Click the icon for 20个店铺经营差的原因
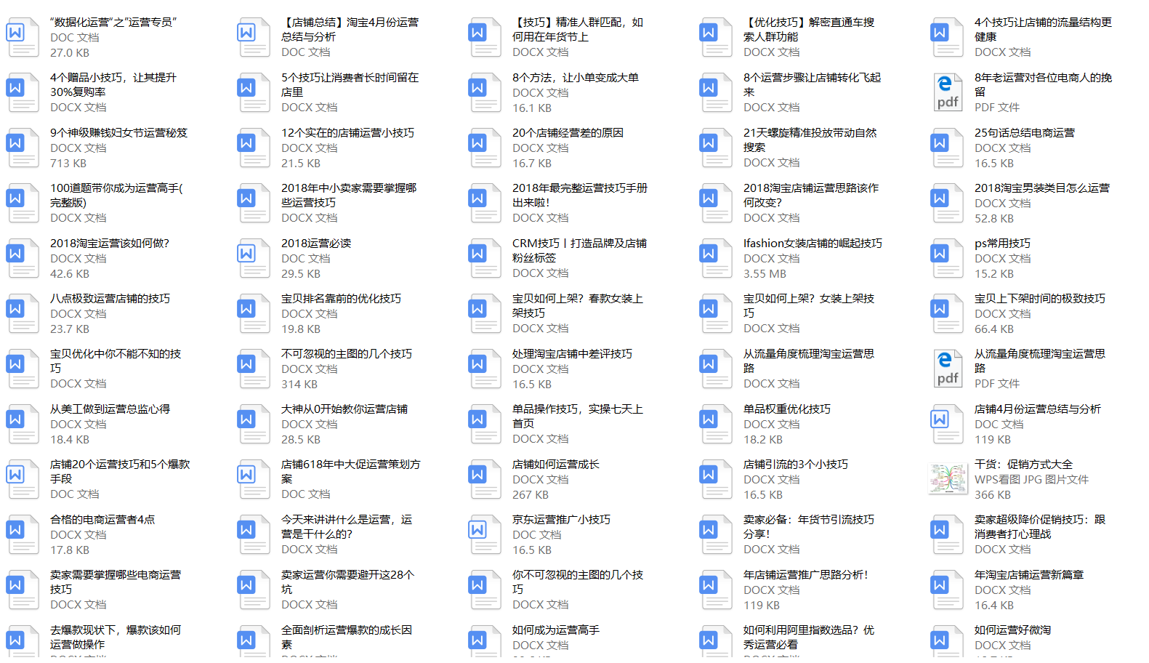 pos(485,148)
